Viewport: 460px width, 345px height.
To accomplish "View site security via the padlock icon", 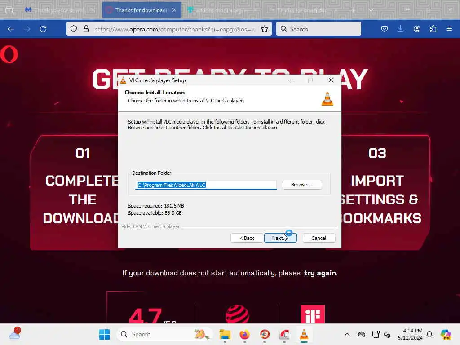I will pos(86,29).
